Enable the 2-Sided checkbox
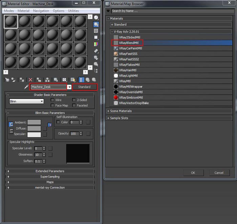237x224 pixels. pyautogui.click(x=74, y=100)
